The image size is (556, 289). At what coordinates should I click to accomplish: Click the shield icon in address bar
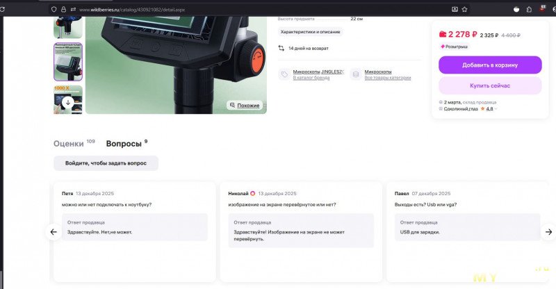tap(55, 10)
